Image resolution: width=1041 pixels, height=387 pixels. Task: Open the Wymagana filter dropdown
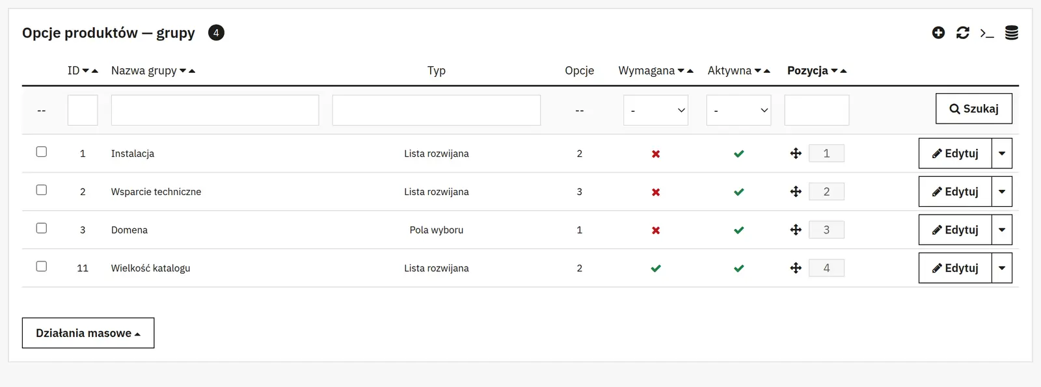(x=656, y=110)
